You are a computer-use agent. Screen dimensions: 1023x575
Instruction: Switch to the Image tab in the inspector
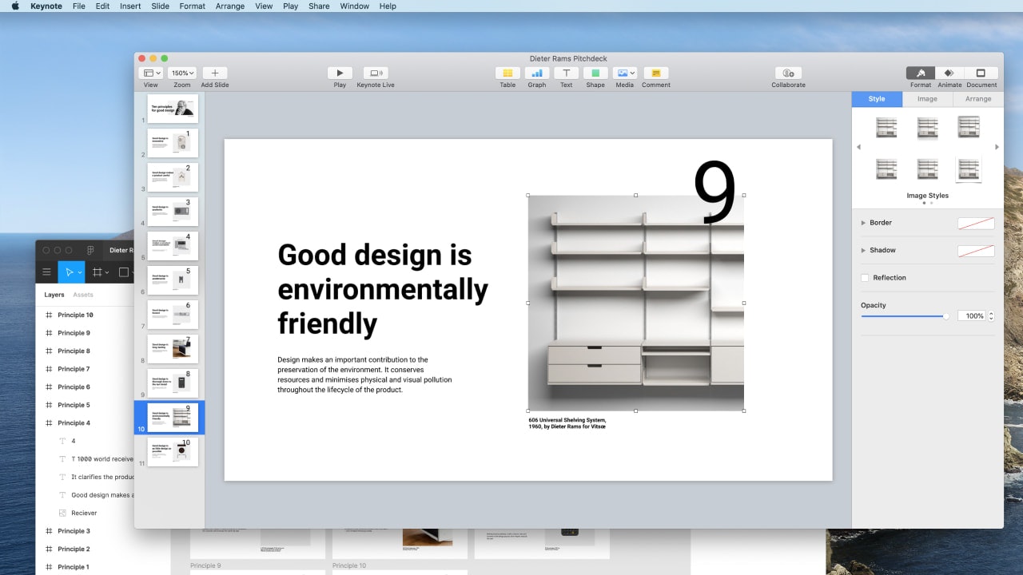click(x=926, y=98)
